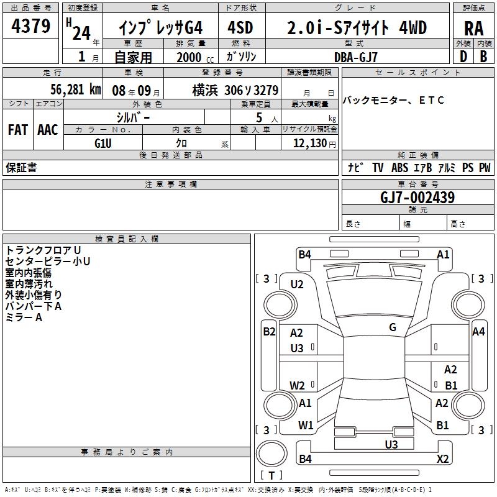The height and width of the screenshot is (497, 497).
Task: Click the rear-left wheel circle on diagram
Action: [280, 405]
